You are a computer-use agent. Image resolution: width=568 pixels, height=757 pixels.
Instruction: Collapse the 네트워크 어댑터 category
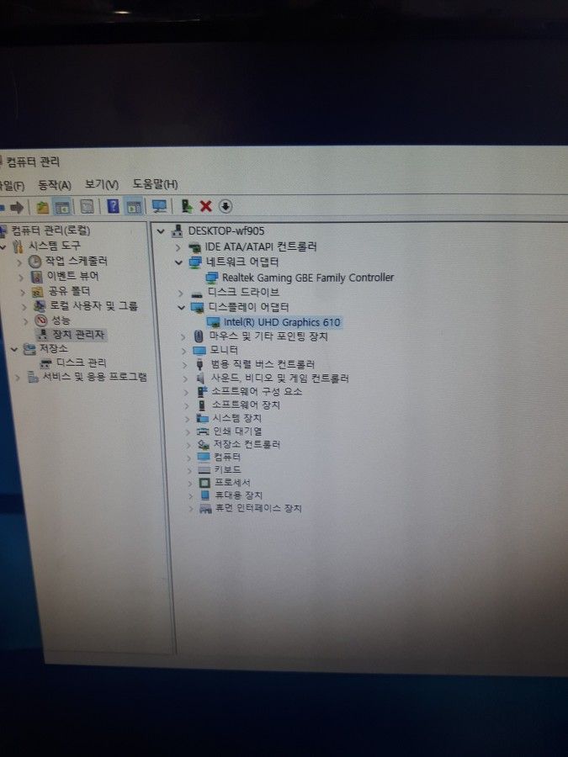(x=178, y=262)
